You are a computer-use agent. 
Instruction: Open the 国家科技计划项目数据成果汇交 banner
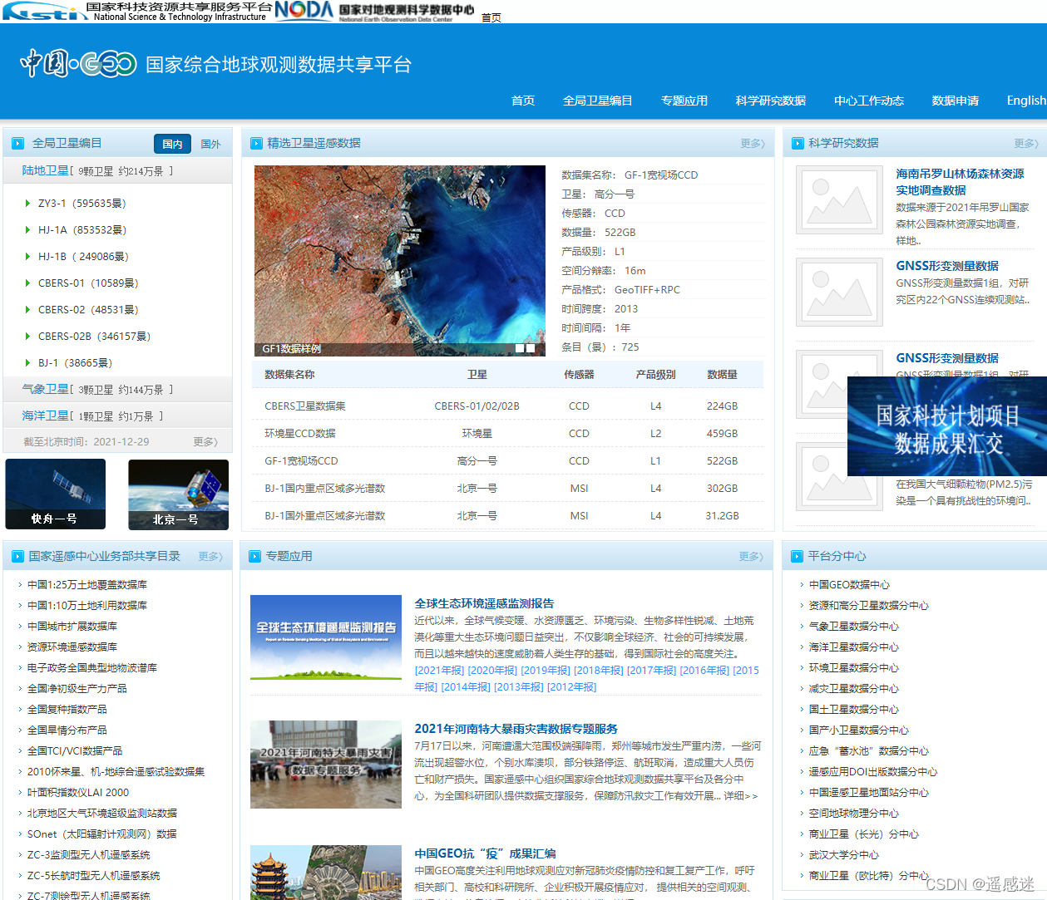[947, 426]
